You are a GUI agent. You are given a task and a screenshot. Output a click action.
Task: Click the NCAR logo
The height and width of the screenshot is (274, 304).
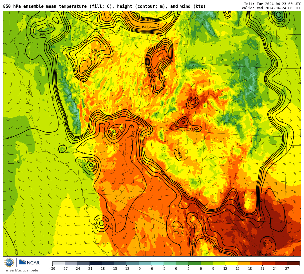tap(29, 262)
